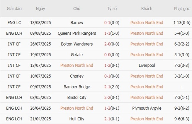Open the 1-1(1-0) match score
This screenshot has height=124, width=192.
112,33
